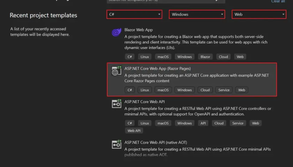Click the API tag under Web API template
This screenshot has height=167, width=293.
click(203, 123)
